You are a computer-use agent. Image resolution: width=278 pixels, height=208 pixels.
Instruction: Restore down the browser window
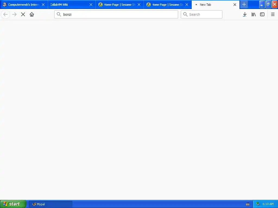268,4
